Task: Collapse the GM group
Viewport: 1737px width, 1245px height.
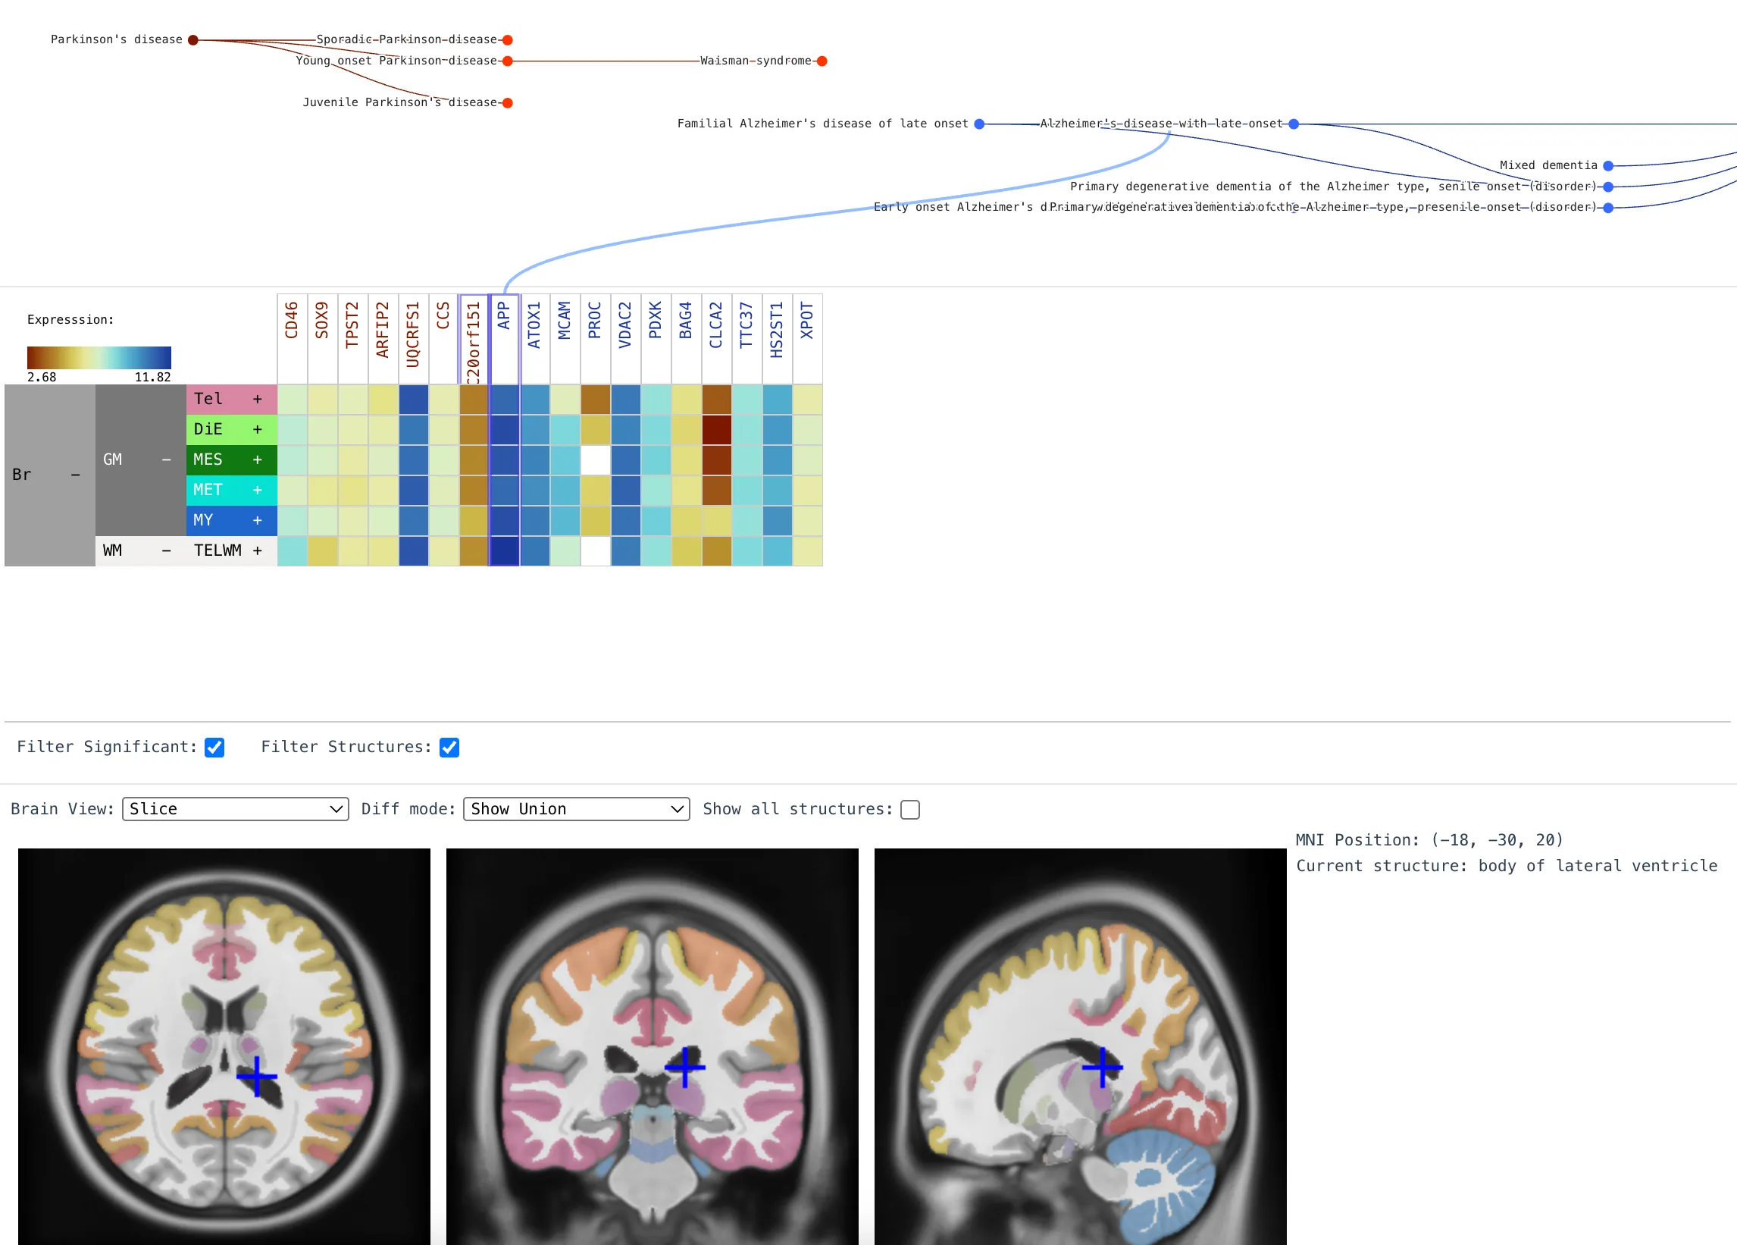Action: click(166, 459)
